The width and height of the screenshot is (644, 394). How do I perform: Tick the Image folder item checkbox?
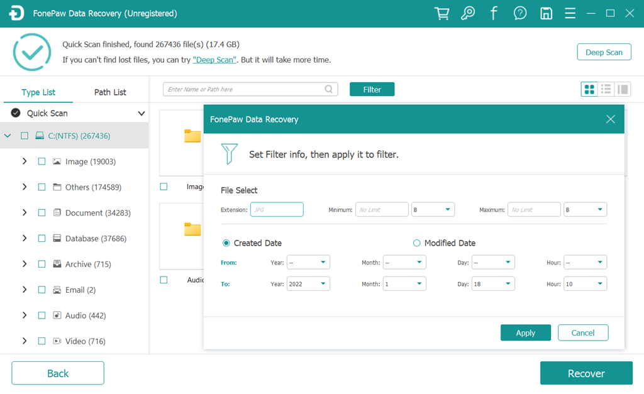click(164, 187)
